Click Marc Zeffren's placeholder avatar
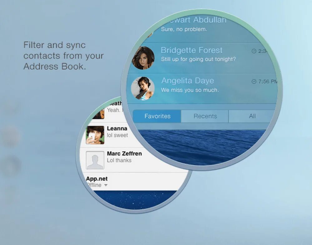 tap(95, 160)
